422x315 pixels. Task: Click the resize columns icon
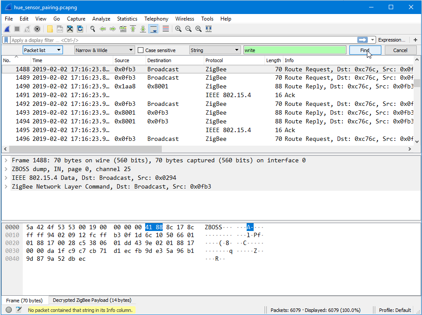pos(209,29)
